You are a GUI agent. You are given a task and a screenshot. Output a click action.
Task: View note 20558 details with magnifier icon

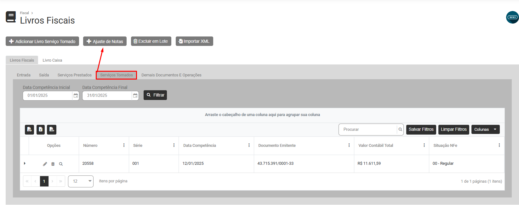click(x=61, y=164)
